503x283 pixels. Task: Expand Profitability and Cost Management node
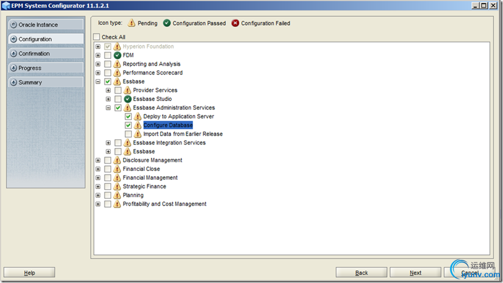click(98, 204)
